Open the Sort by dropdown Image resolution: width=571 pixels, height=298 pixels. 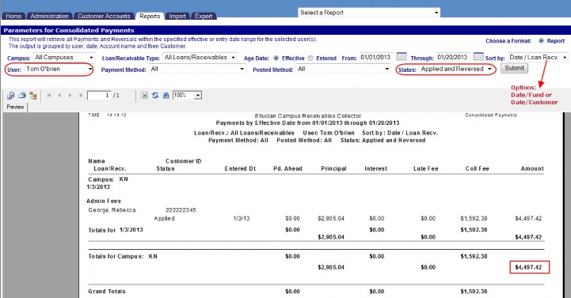tap(538, 58)
